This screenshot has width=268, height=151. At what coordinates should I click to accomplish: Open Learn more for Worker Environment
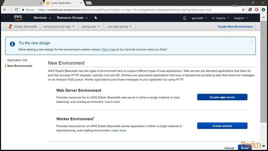[119, 130]
